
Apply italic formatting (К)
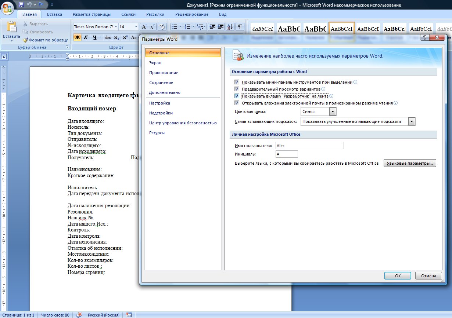86,37
